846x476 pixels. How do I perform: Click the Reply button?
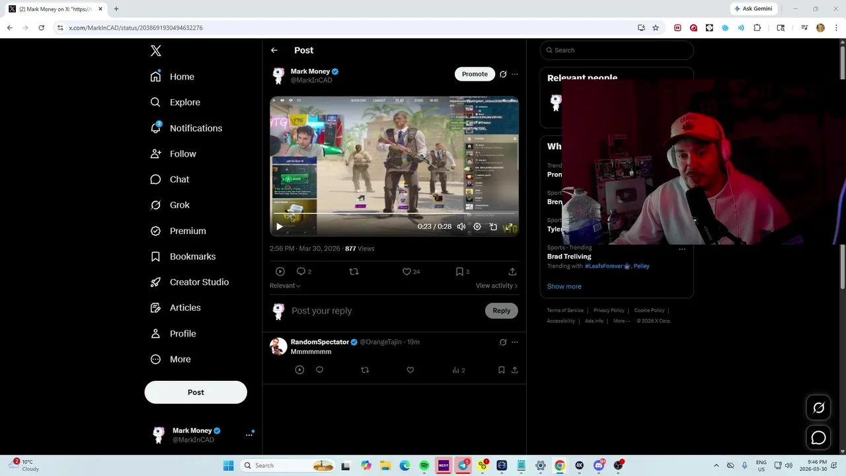point(502,311)
